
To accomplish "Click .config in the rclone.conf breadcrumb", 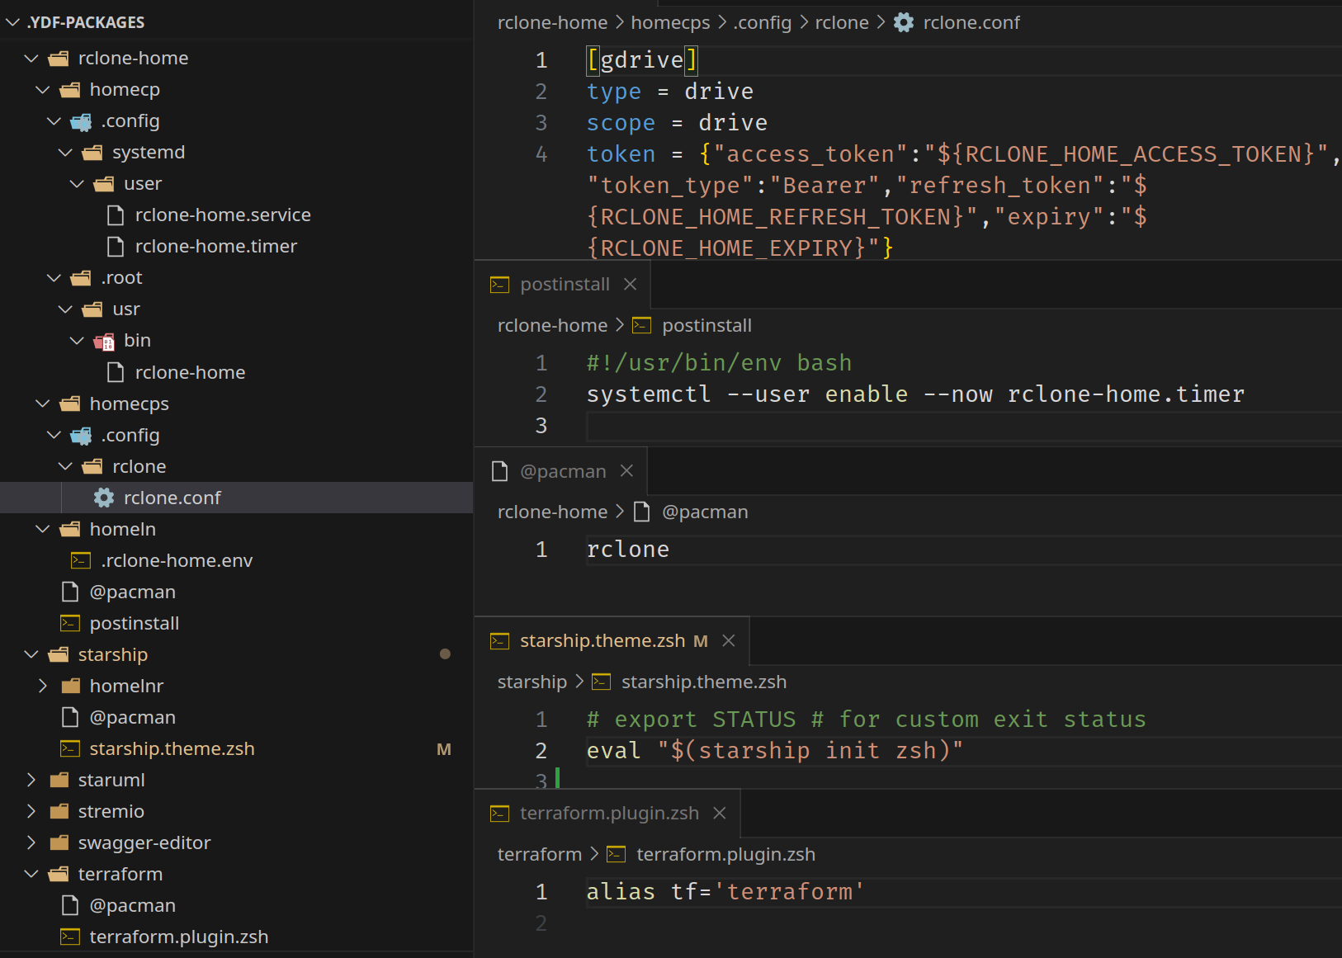I will pos(762,22).
